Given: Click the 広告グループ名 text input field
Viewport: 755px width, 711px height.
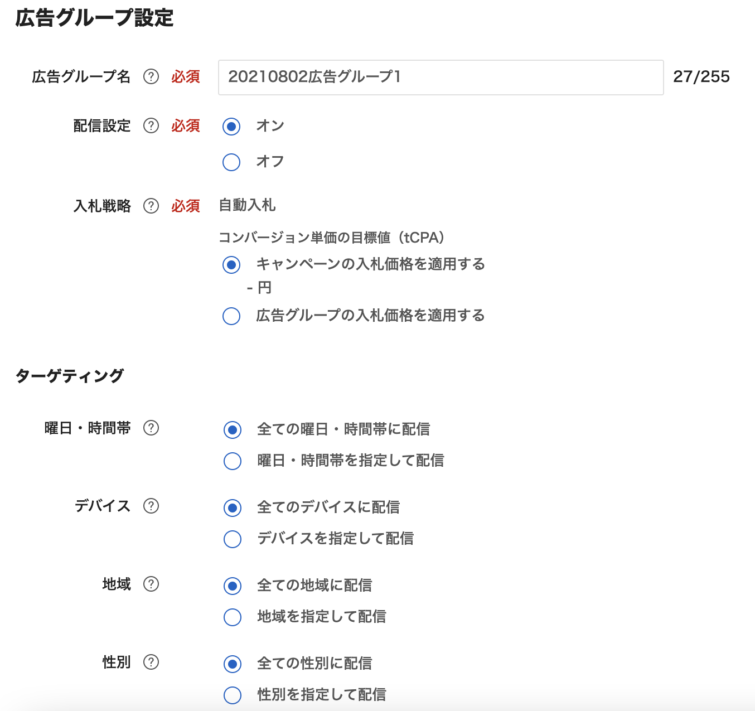Looking at the screenshot, I should click(x=441, y=78).
